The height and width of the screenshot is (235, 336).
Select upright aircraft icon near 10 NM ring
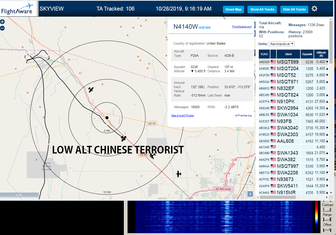tap(179, 174)
